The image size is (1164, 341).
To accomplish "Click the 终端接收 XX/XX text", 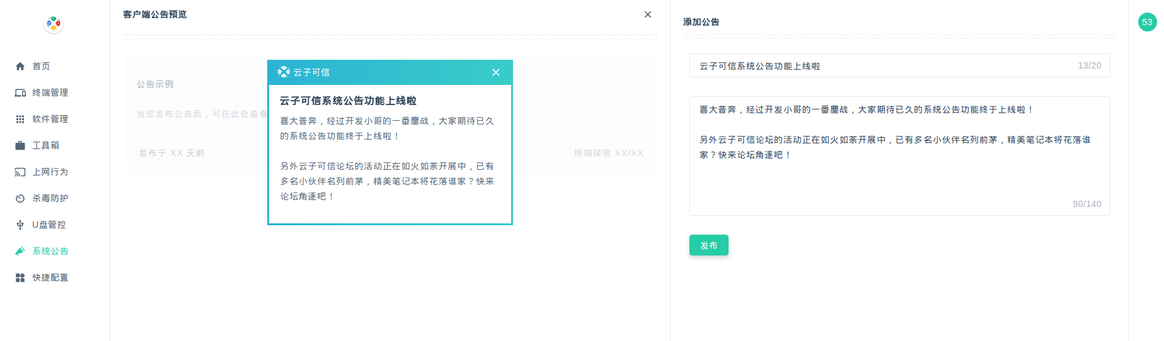I will click(x=608, y=153).
